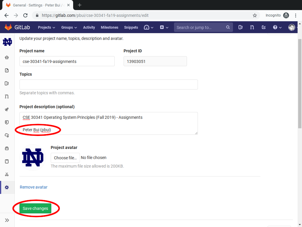Open Wiki book icon in sidebar
Viewport: 302px width, 227px height.
pyautogui.click(x=7, y=161)
